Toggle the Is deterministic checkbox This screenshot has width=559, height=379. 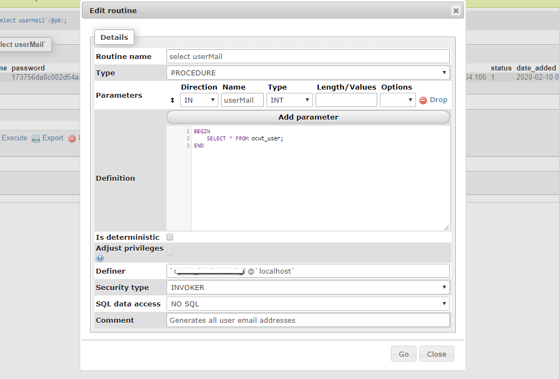[170, 237]
